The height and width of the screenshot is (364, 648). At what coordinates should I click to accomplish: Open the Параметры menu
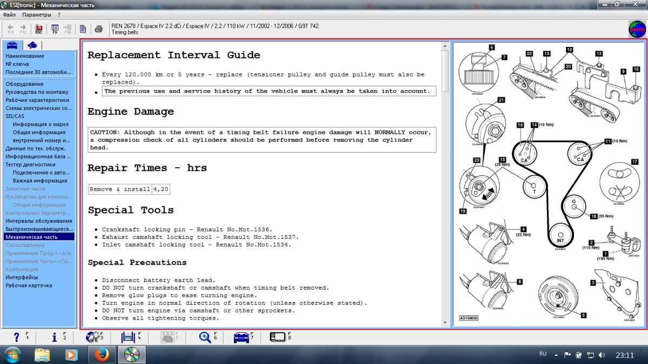(x=37, y=15)
